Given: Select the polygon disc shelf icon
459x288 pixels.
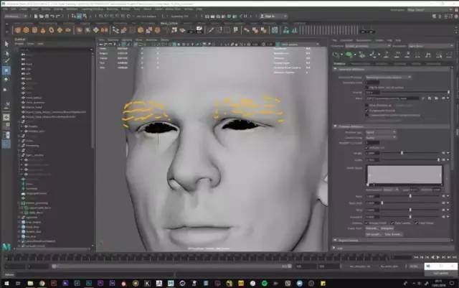Looking at the screenshot, I should pyautogui.click(x=68, y=30).
